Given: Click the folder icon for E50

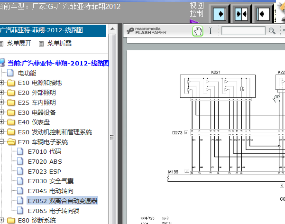Looking at the screenshot, I should pos(11,132).
